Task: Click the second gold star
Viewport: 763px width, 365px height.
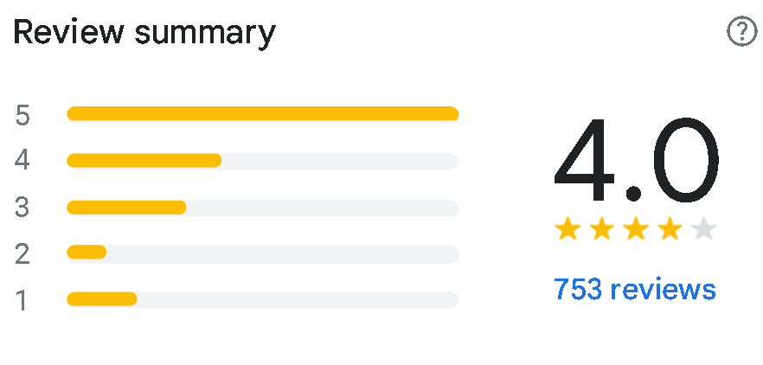Action: [601, 229]
